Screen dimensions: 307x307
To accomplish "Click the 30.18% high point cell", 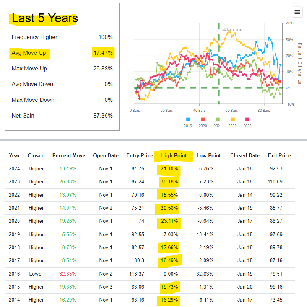I will click(169, 181).
